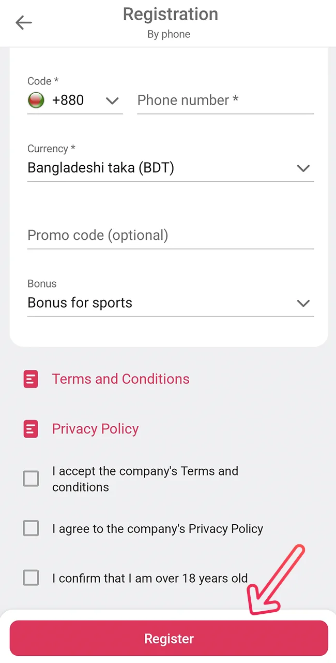Open the Privacy Policy link
This screenshot has height=663, width=336.
coord(95,429)
